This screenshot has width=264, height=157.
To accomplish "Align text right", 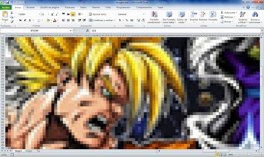I will click(x=73, y=20).
